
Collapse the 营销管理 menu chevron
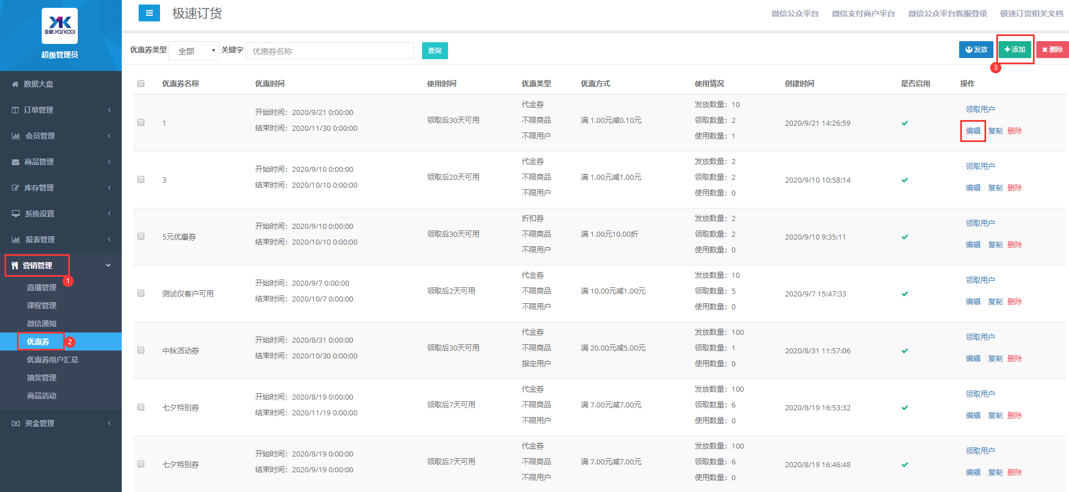click(x=108, y=265)
